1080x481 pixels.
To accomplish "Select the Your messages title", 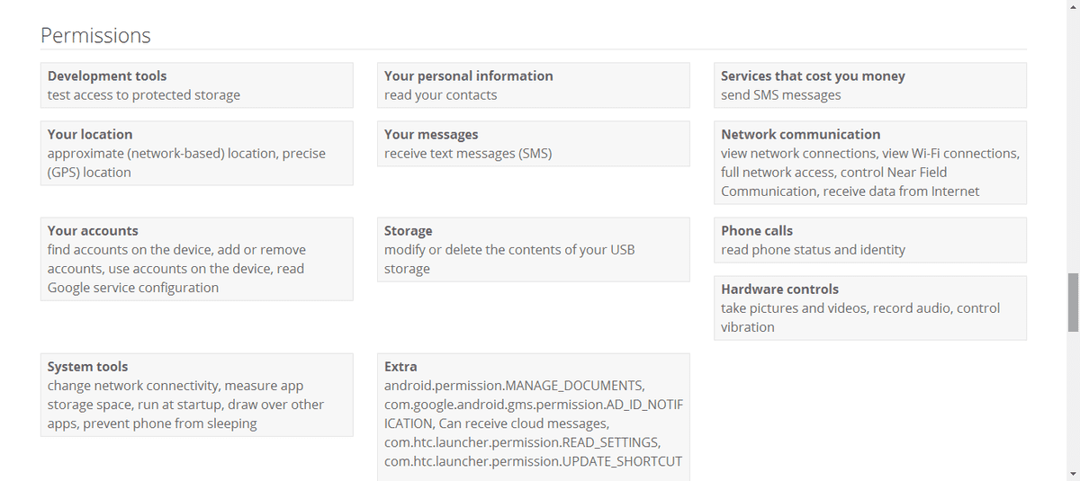I will coord(431,135).
